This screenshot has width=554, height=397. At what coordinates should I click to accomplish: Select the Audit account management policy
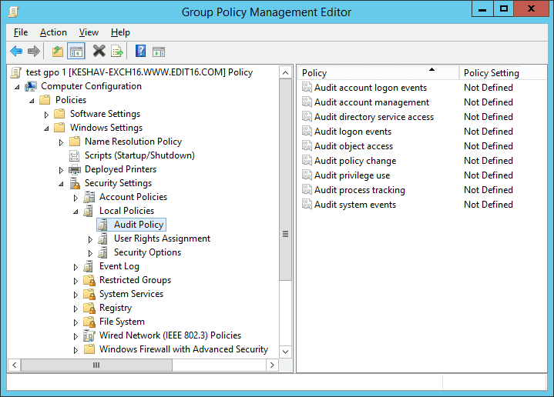tap(371, 102)
